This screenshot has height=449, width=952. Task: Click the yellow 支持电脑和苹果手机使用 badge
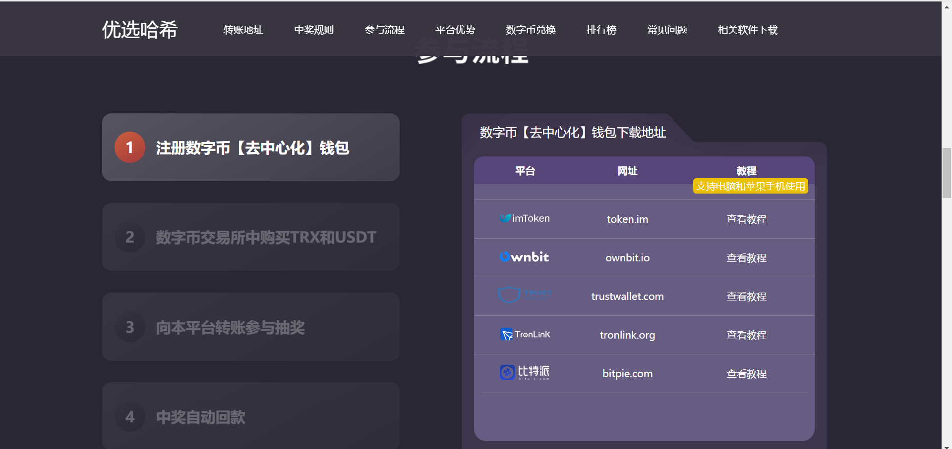[x=750, y=186]
